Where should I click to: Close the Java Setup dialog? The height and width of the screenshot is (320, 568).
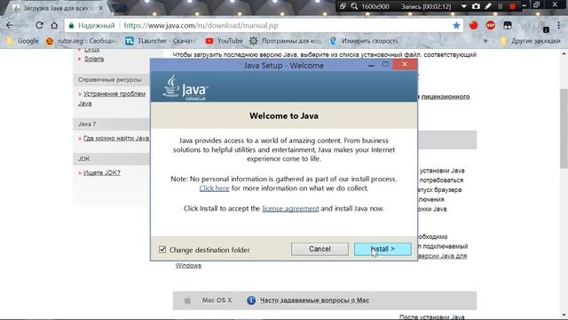[405, 65]
